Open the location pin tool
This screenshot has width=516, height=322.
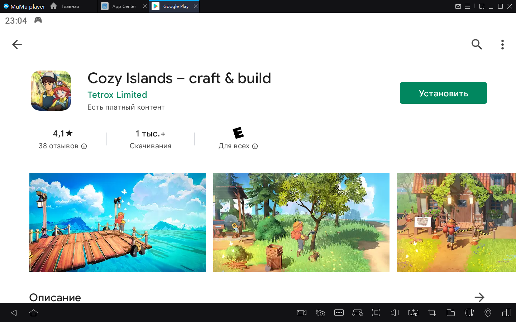pyautogui.click(x=488, y=313)
